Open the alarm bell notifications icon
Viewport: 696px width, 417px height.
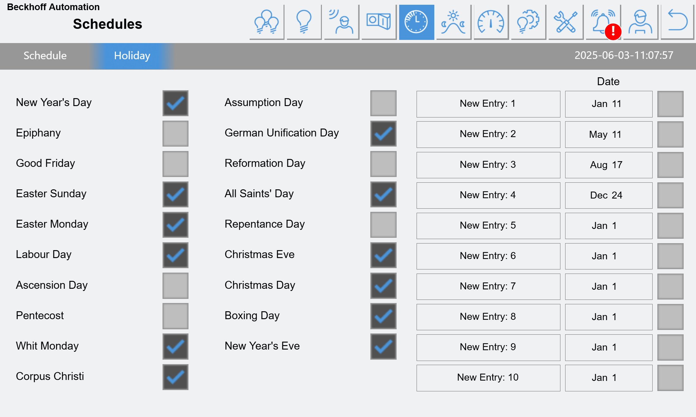603,22
